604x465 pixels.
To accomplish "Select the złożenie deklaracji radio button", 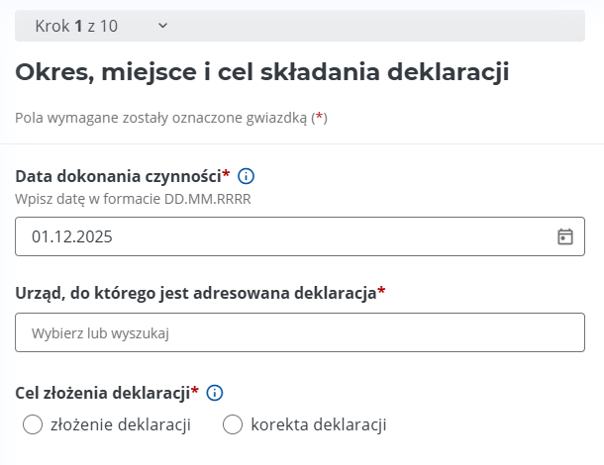I will coord(32,424).
